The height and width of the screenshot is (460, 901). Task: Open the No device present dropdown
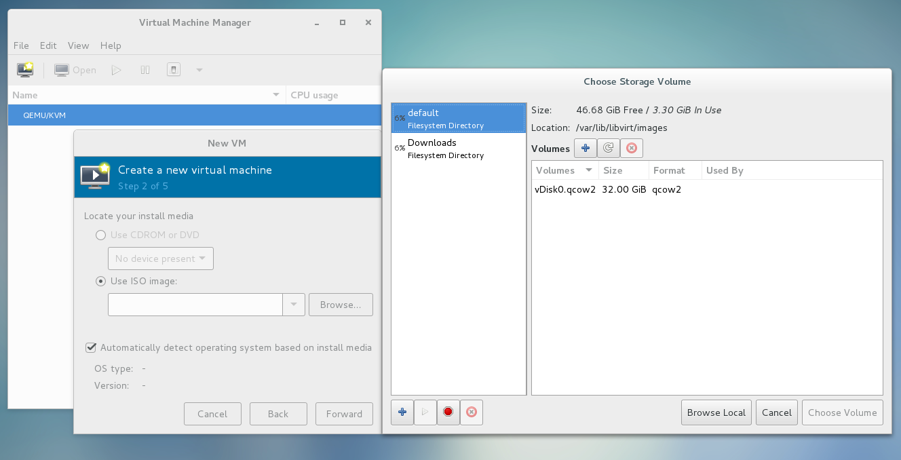click(161, 258)
